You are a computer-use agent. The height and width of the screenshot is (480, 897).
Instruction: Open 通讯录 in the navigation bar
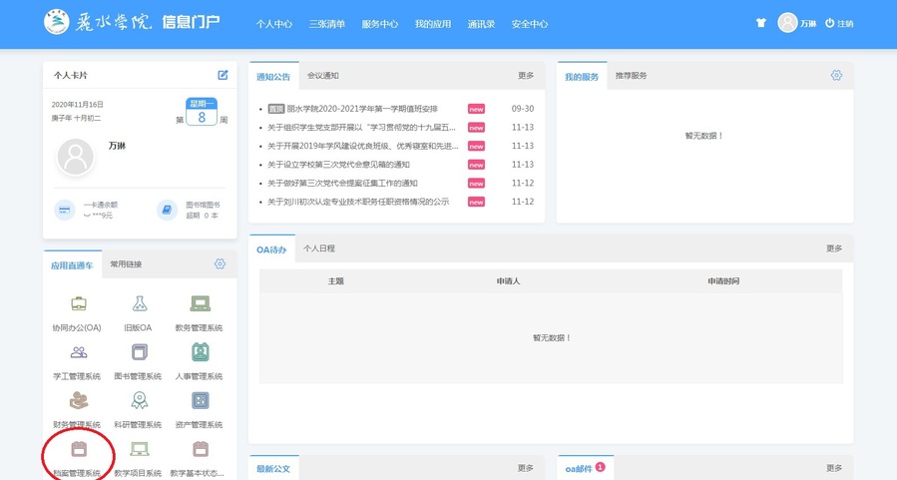point(481,24)
